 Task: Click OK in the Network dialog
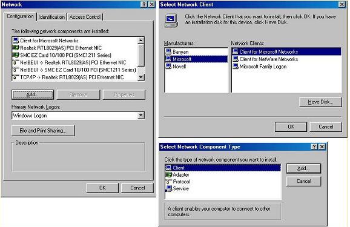102,188
